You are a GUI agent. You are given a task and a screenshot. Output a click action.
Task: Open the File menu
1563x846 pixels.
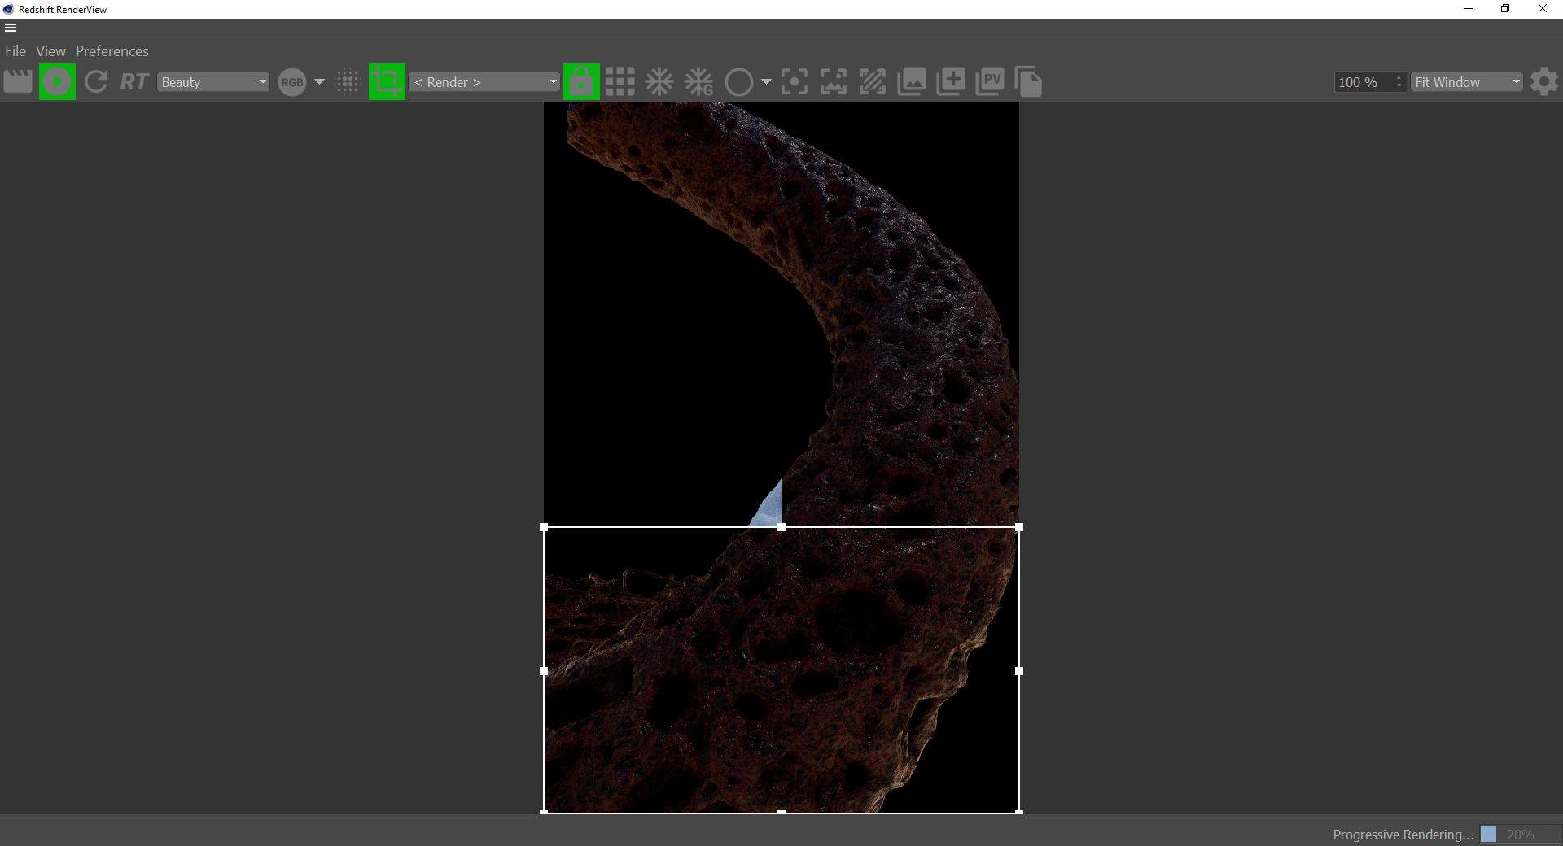[x=15, y=51]
